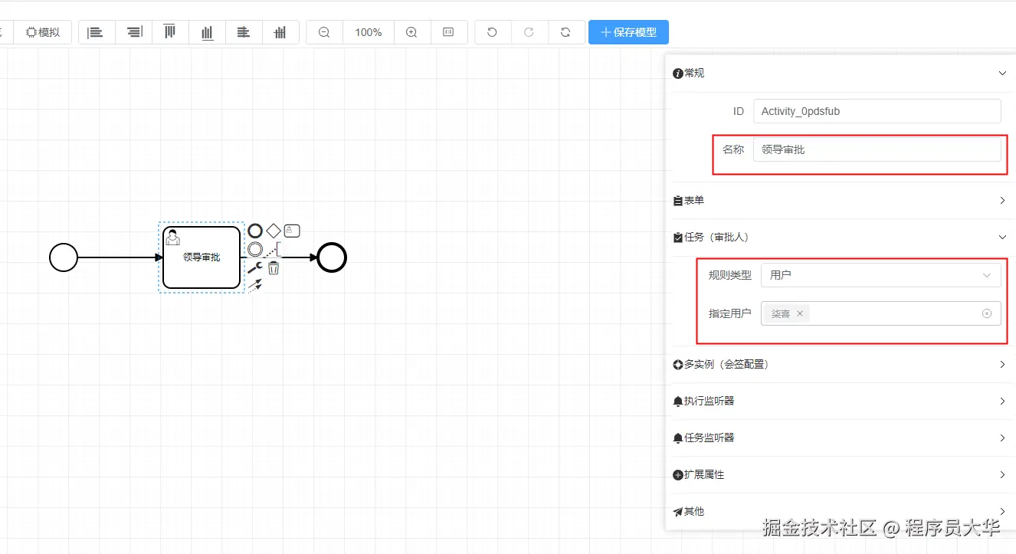The width and height of the screenshot is (1016, 554).
Task: Remove the 梁喜 tag from 指定用户
Action: [799, 313]
